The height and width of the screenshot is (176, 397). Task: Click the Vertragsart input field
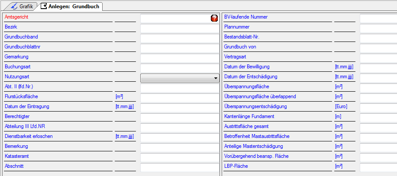378,58
